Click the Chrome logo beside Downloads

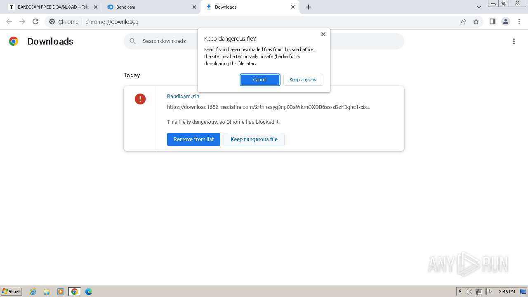(x=14, y=41)
